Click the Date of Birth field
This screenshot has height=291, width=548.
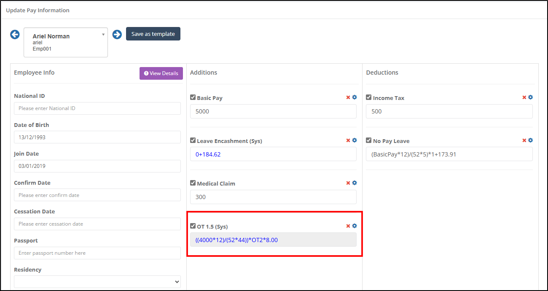pyautogui.click(x=97, y=137)
